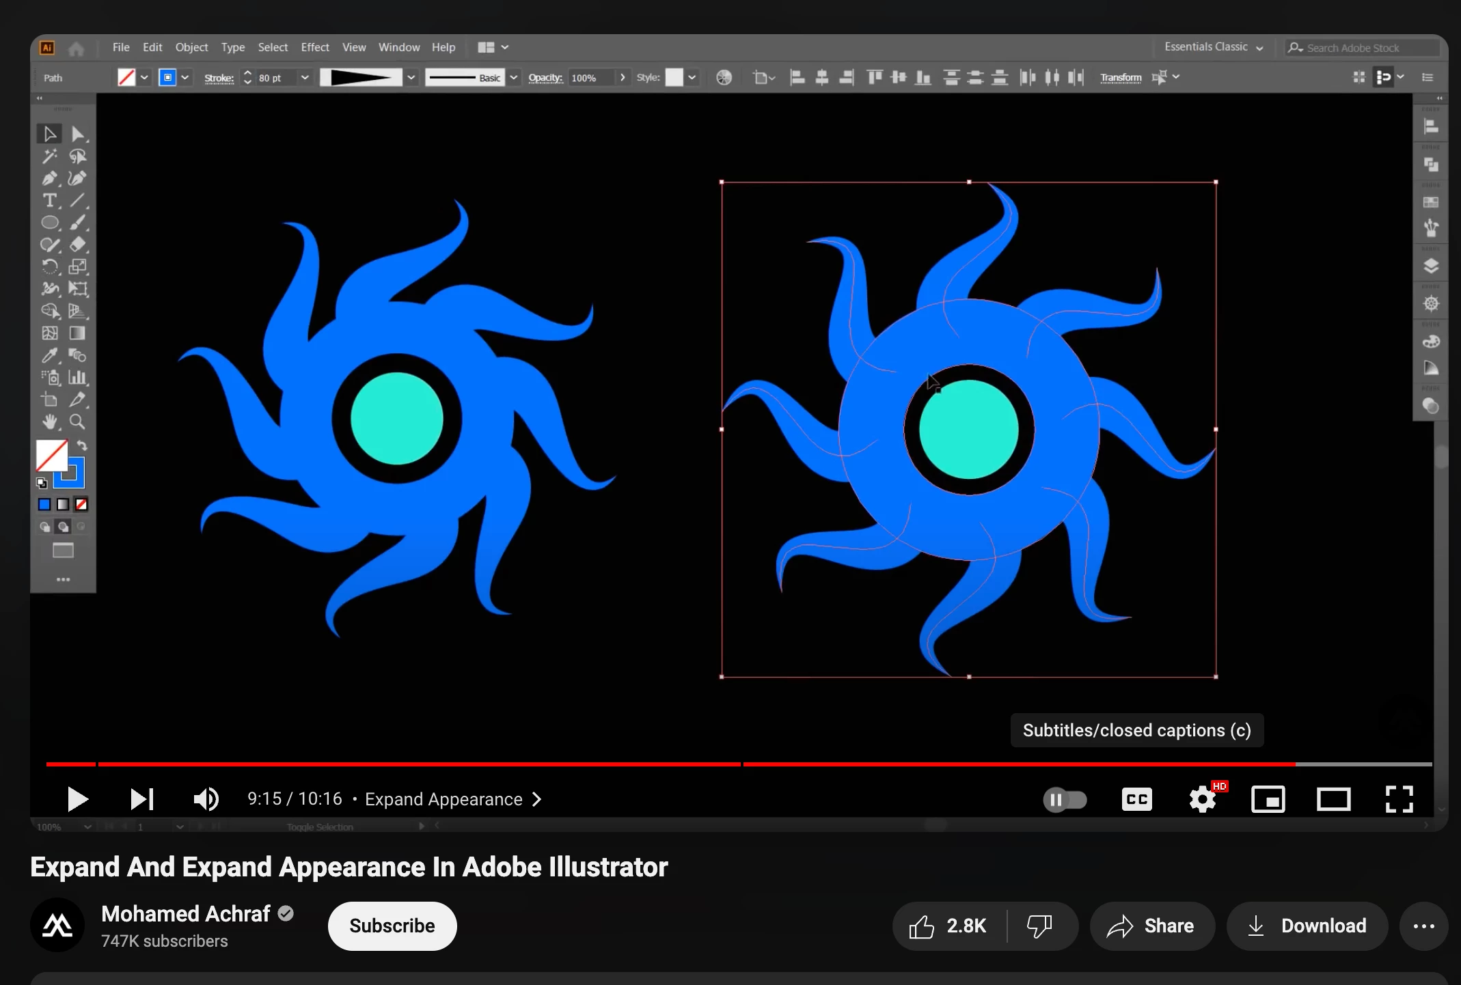Subscribe to Mohamed Achraf channel

(x=392, y=926)
